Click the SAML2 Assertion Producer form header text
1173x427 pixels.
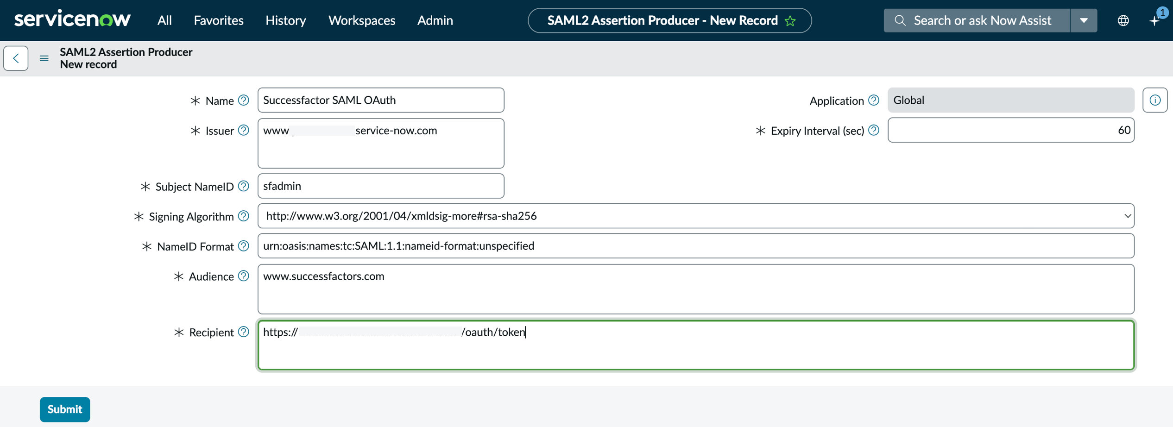(x=126, y=52)
